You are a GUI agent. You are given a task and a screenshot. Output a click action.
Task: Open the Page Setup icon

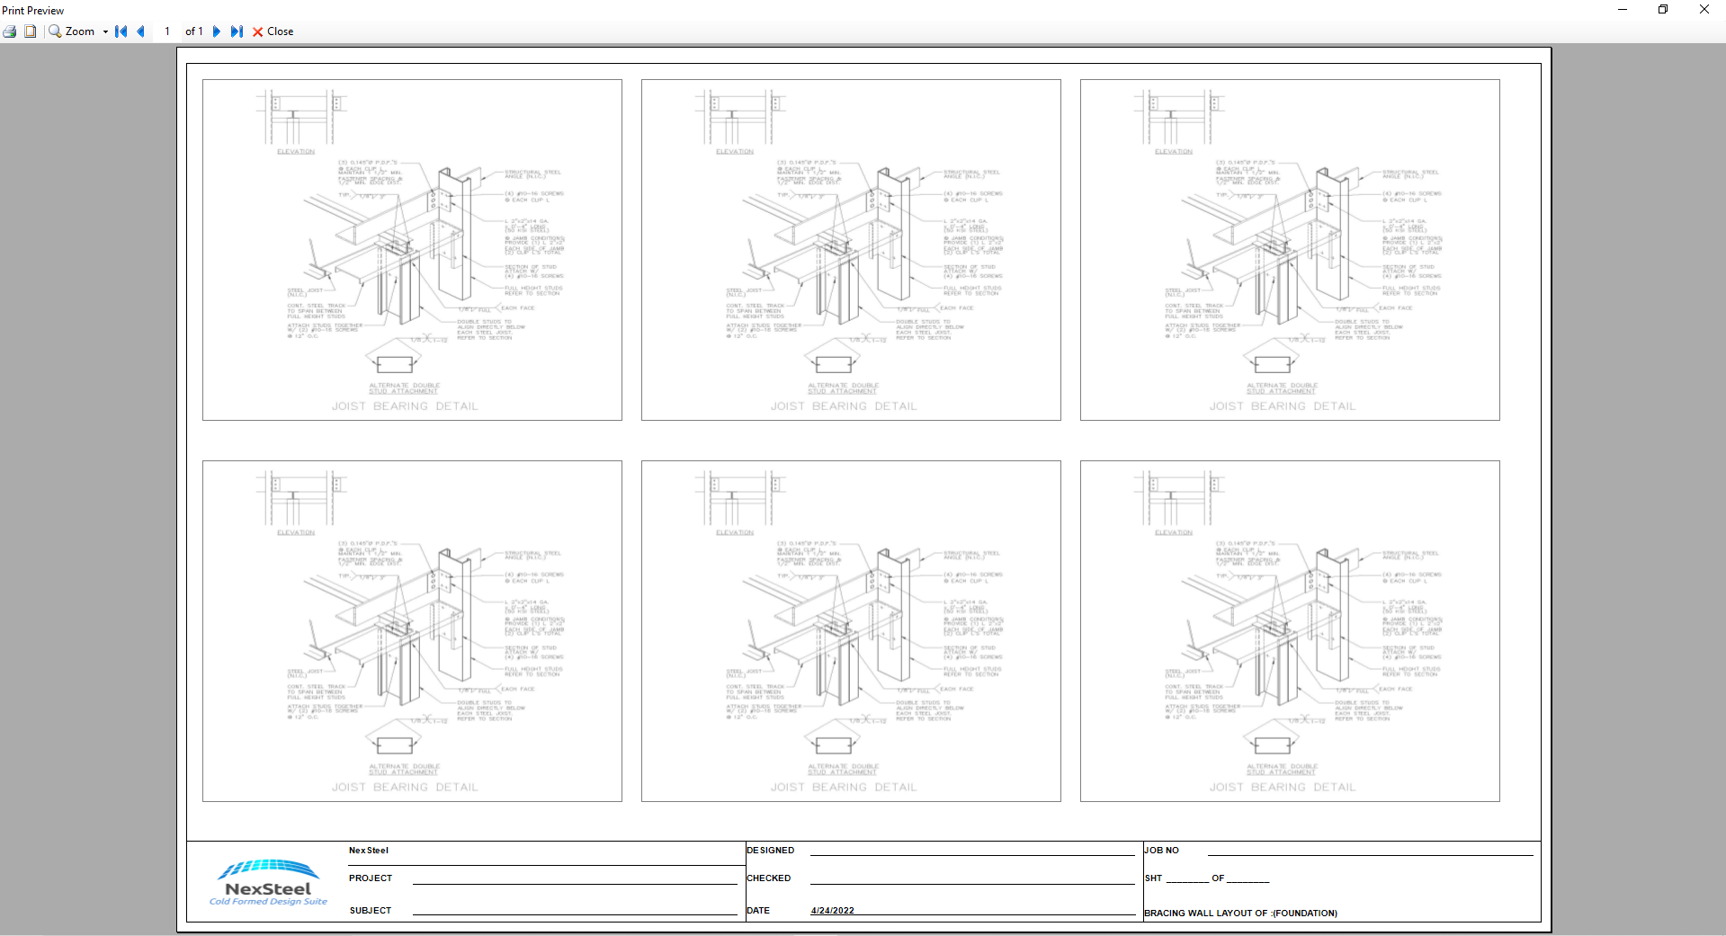click(31, 31)
